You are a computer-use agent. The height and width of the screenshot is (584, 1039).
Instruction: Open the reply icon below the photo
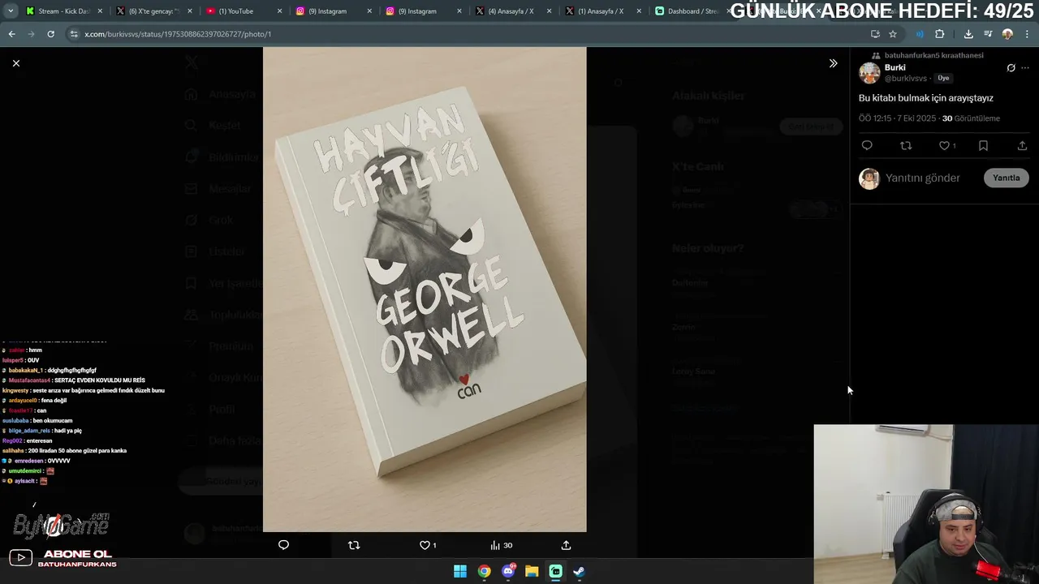click(283, 545)
